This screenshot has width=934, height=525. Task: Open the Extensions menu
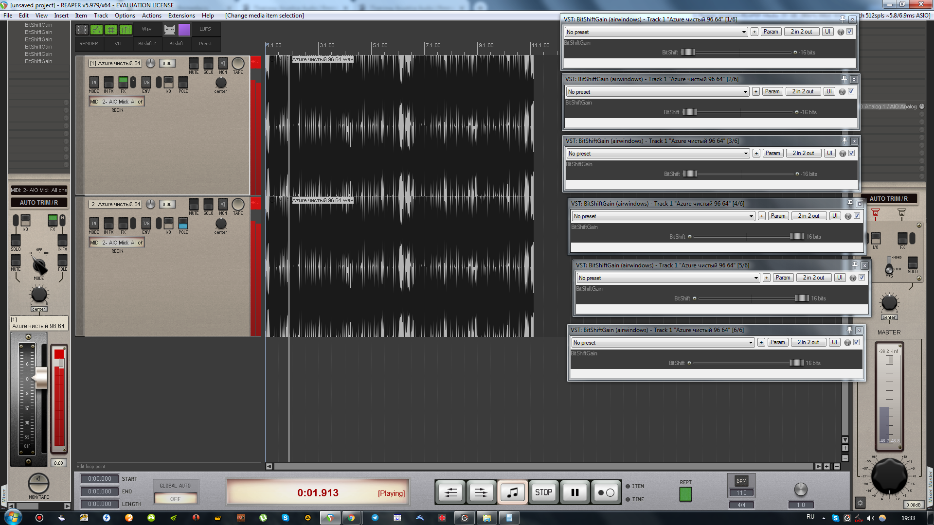tap(181, 16)
